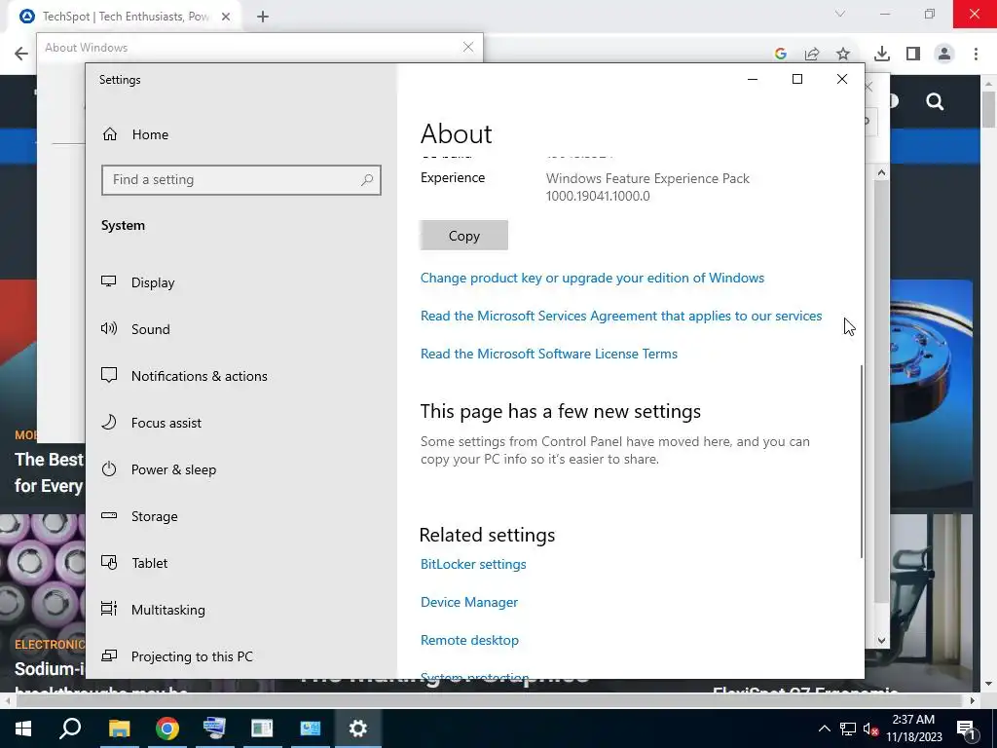This screenshot has width=997, height=748.
Task: Click the muted volume icon in tray
Action: (x=871, y=729)
